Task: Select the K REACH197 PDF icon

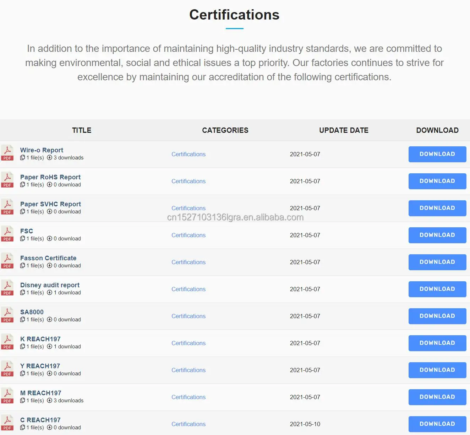Action: point(7,342)
